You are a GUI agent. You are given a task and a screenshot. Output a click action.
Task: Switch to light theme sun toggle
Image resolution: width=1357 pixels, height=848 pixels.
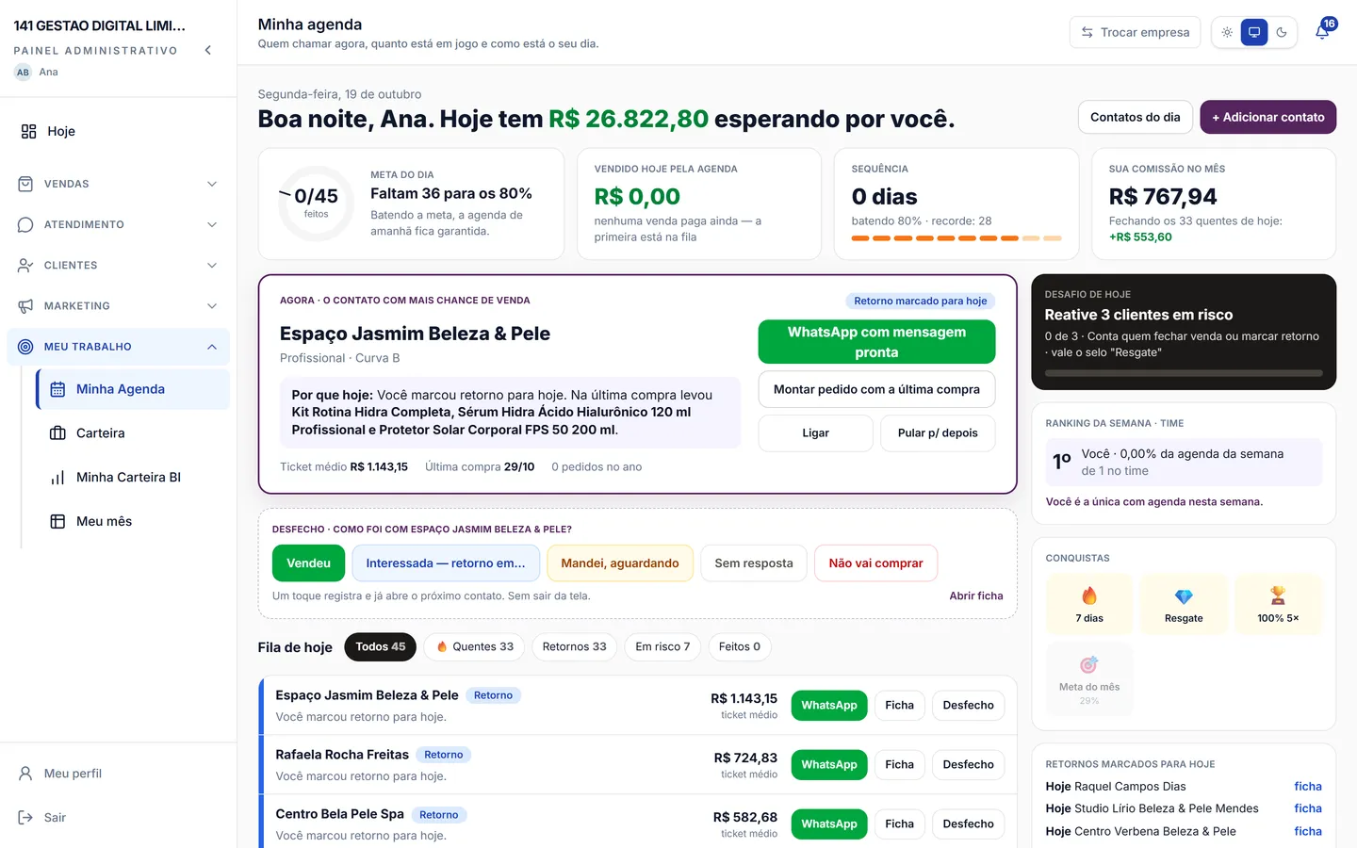[x=1227, y=32]
